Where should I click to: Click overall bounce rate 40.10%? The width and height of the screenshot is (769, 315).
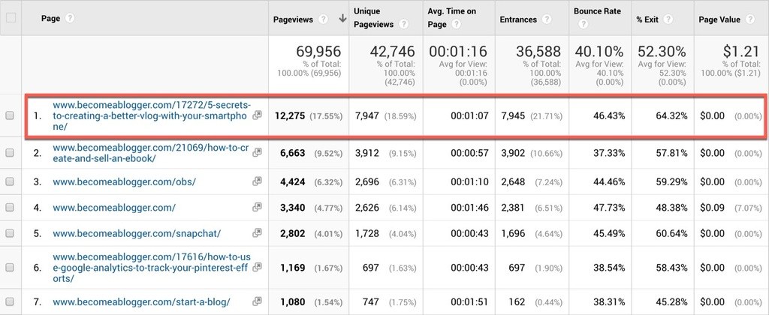click(x=599, y=51)
